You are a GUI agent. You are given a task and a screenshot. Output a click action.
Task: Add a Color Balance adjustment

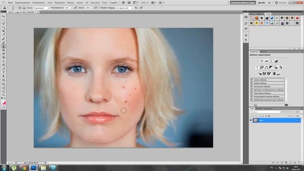coord(266,67)
